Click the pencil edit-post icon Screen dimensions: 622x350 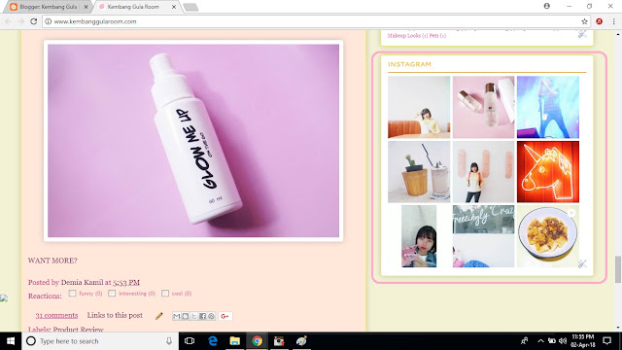pyautogui.click(x=159, y=316)
